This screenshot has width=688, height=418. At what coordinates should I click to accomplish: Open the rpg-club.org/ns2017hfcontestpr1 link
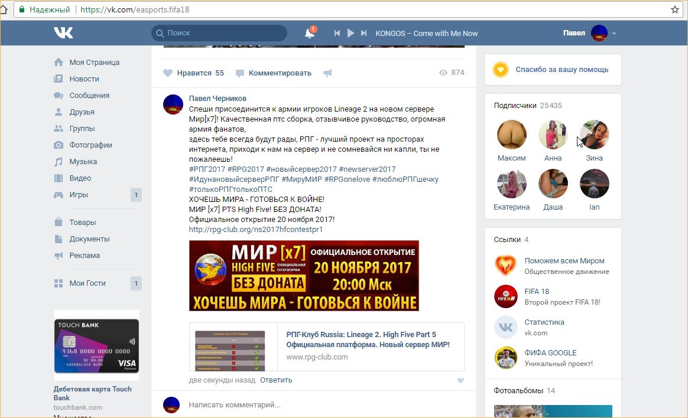[x=256, y=230]
